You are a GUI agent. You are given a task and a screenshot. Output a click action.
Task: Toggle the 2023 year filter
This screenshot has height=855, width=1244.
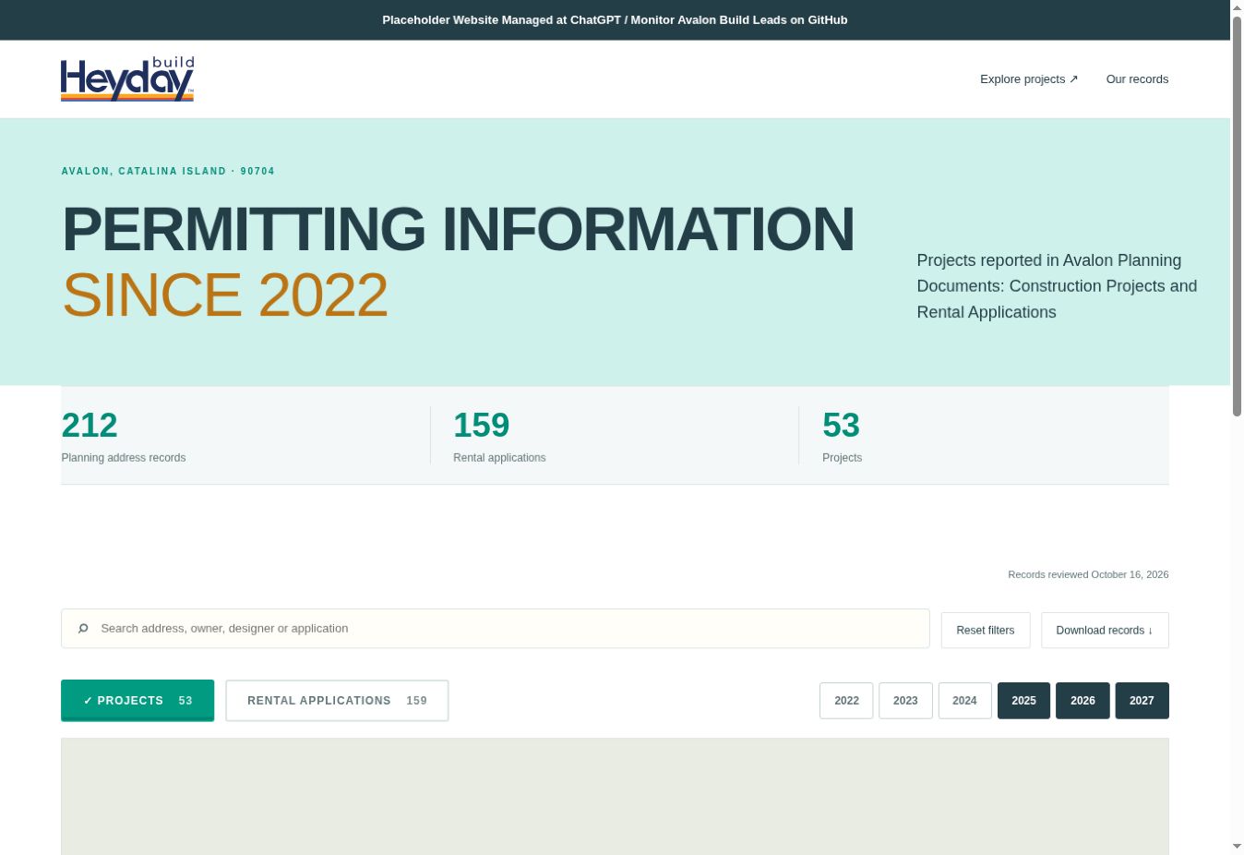(x=905, y=701)
